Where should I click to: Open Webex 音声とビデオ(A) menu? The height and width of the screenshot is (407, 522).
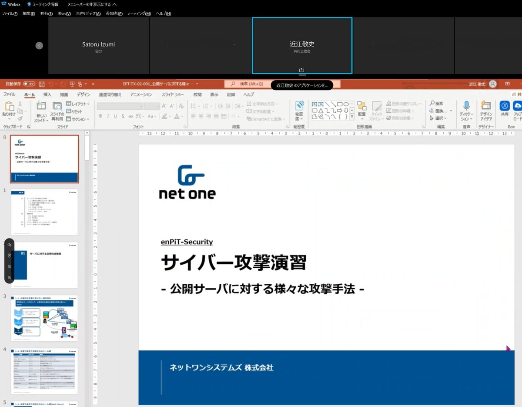point(88,13)
